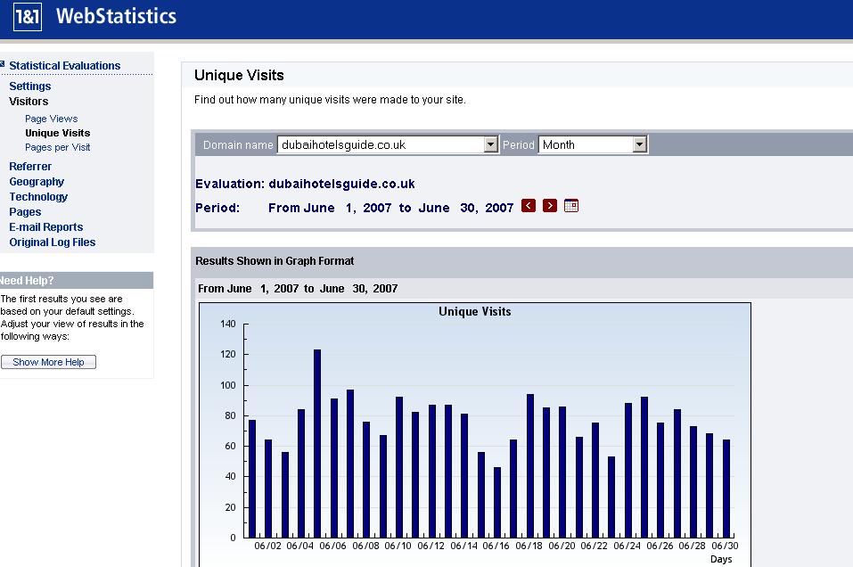Go to E-mail Reports

pos(46,227)
